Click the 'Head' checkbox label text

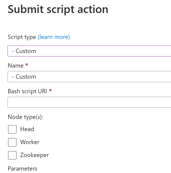tap(27, 129)
